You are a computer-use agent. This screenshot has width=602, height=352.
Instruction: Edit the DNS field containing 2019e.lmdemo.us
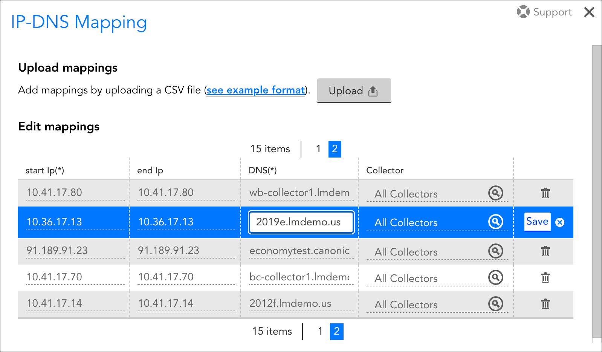click(x=301, y=222)
